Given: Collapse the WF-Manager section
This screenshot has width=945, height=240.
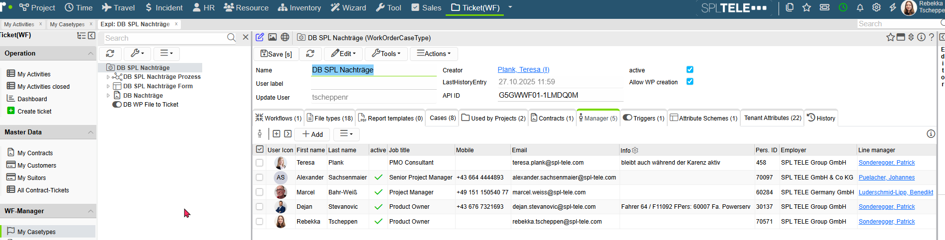Looking at the screenshot, I should coord(90,211).
